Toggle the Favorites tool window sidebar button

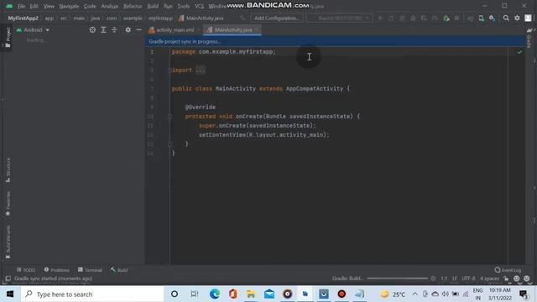point(8,203)
